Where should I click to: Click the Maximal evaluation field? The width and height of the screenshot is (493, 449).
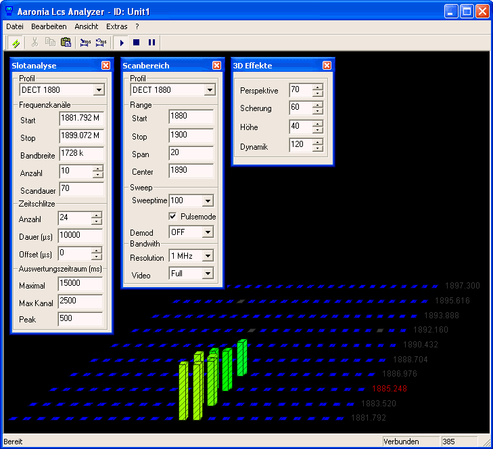[x=80, y=284]
